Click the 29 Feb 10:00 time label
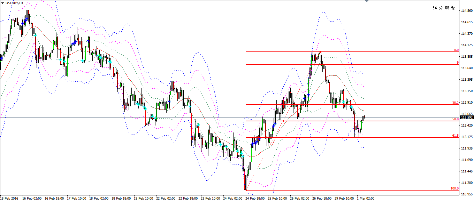Image resolution: width=474 pixels, height=202 pixels. tap(344, 199)
